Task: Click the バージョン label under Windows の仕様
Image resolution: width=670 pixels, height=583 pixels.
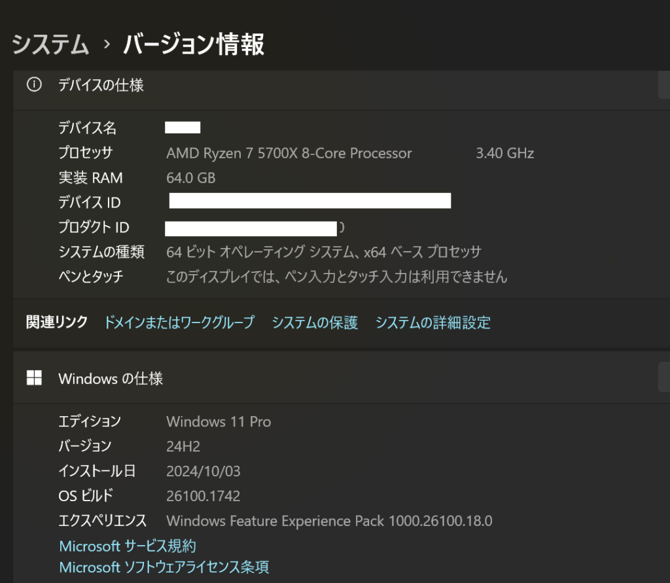Action: click(85, 446)
